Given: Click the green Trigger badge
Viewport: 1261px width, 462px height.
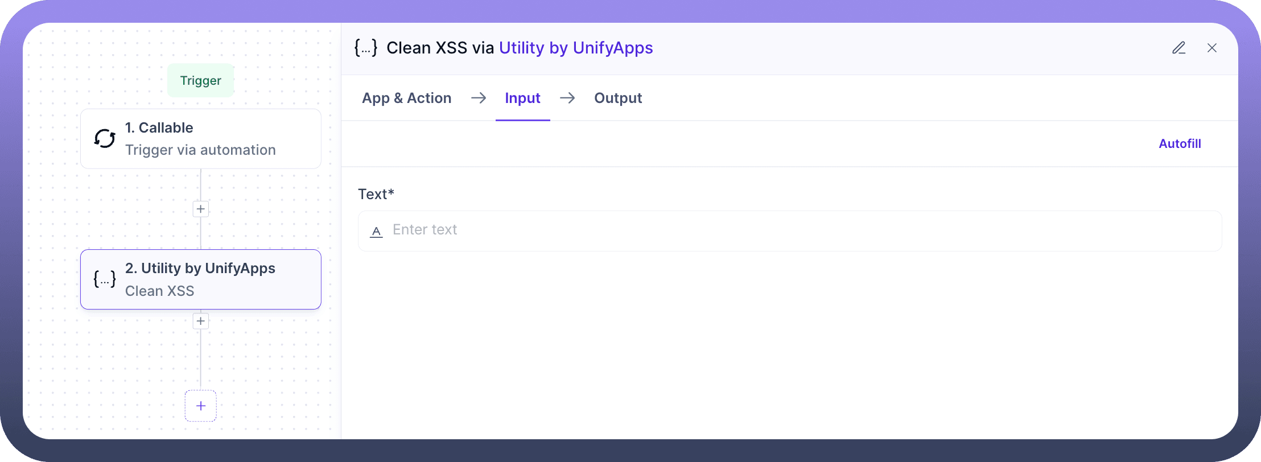Looking at the screenshot, I should coord(200,81).
